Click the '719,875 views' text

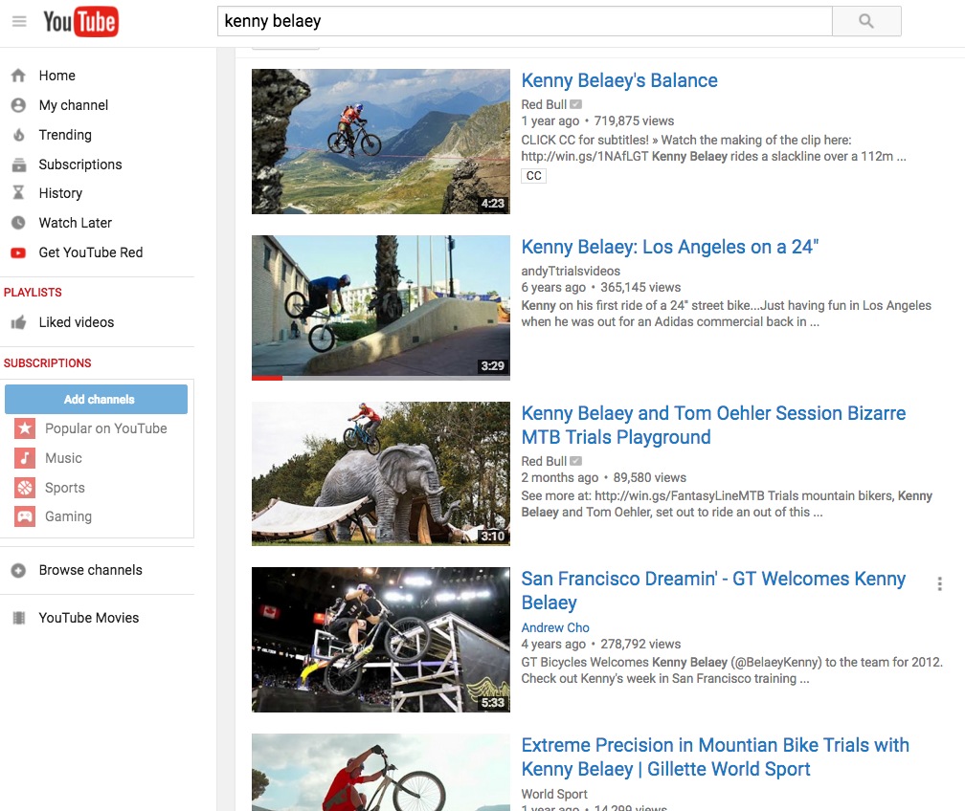coord(634,121)
